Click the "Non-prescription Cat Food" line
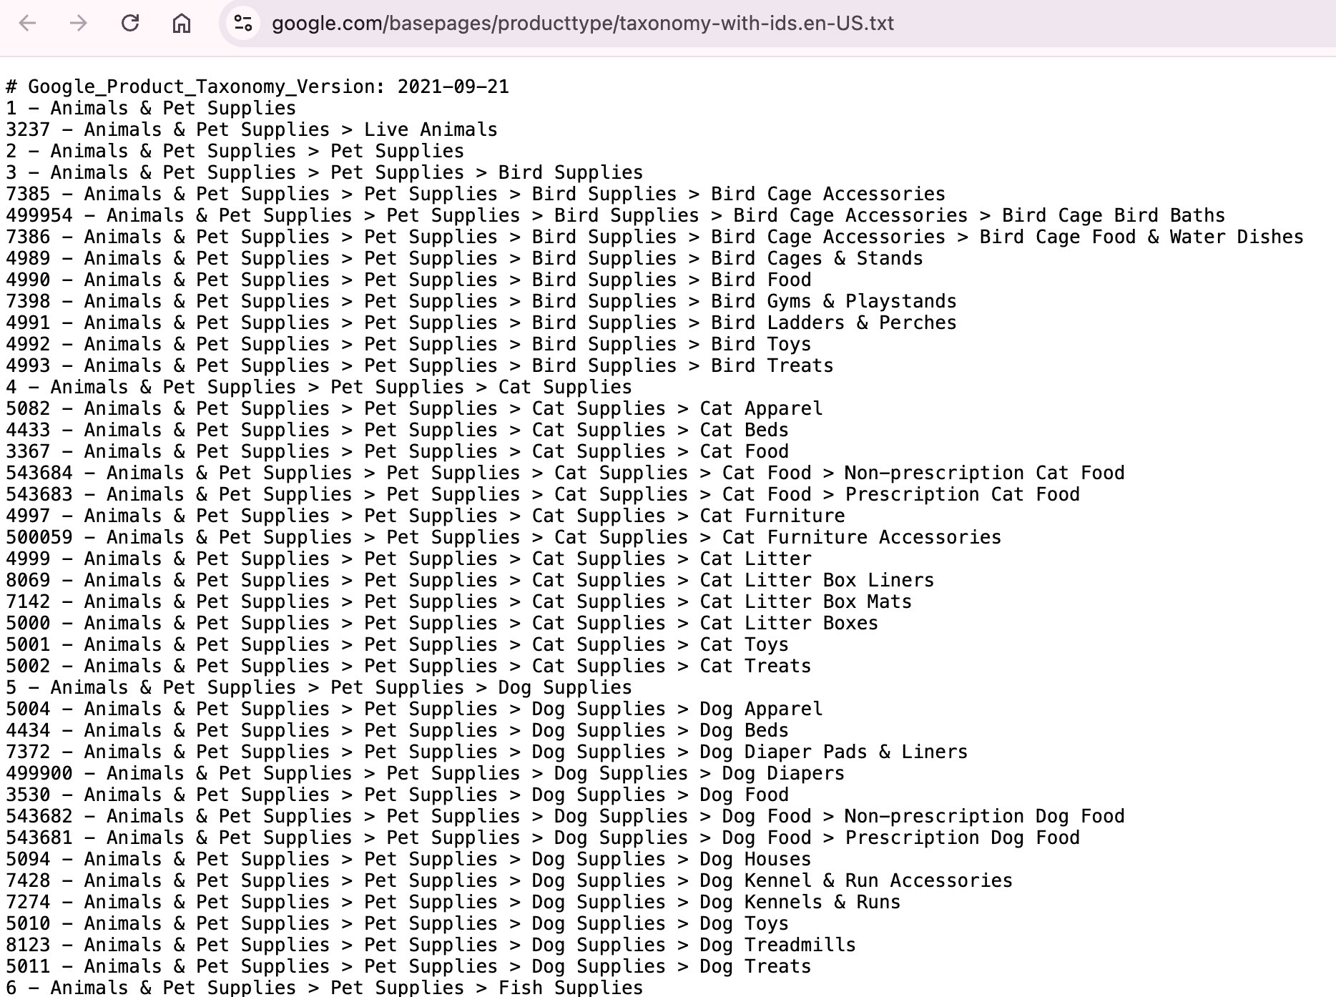Viewport: 1336px width, 997px height. click(565, 473)
